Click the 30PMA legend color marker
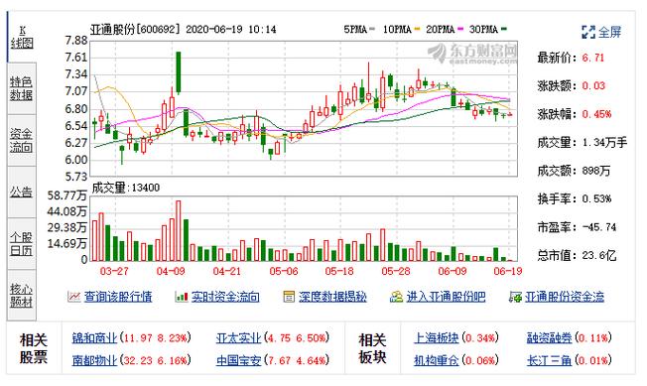The height and width of the screenshot is (386, 647). click(504, 29)
